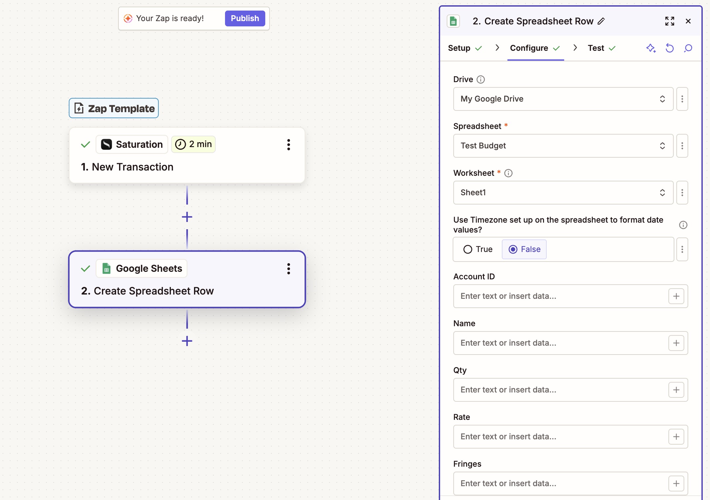710x500 pixels.
Task: Open the Worksheet dropdown showing Sheet1
Action: (x=563, y=193)
